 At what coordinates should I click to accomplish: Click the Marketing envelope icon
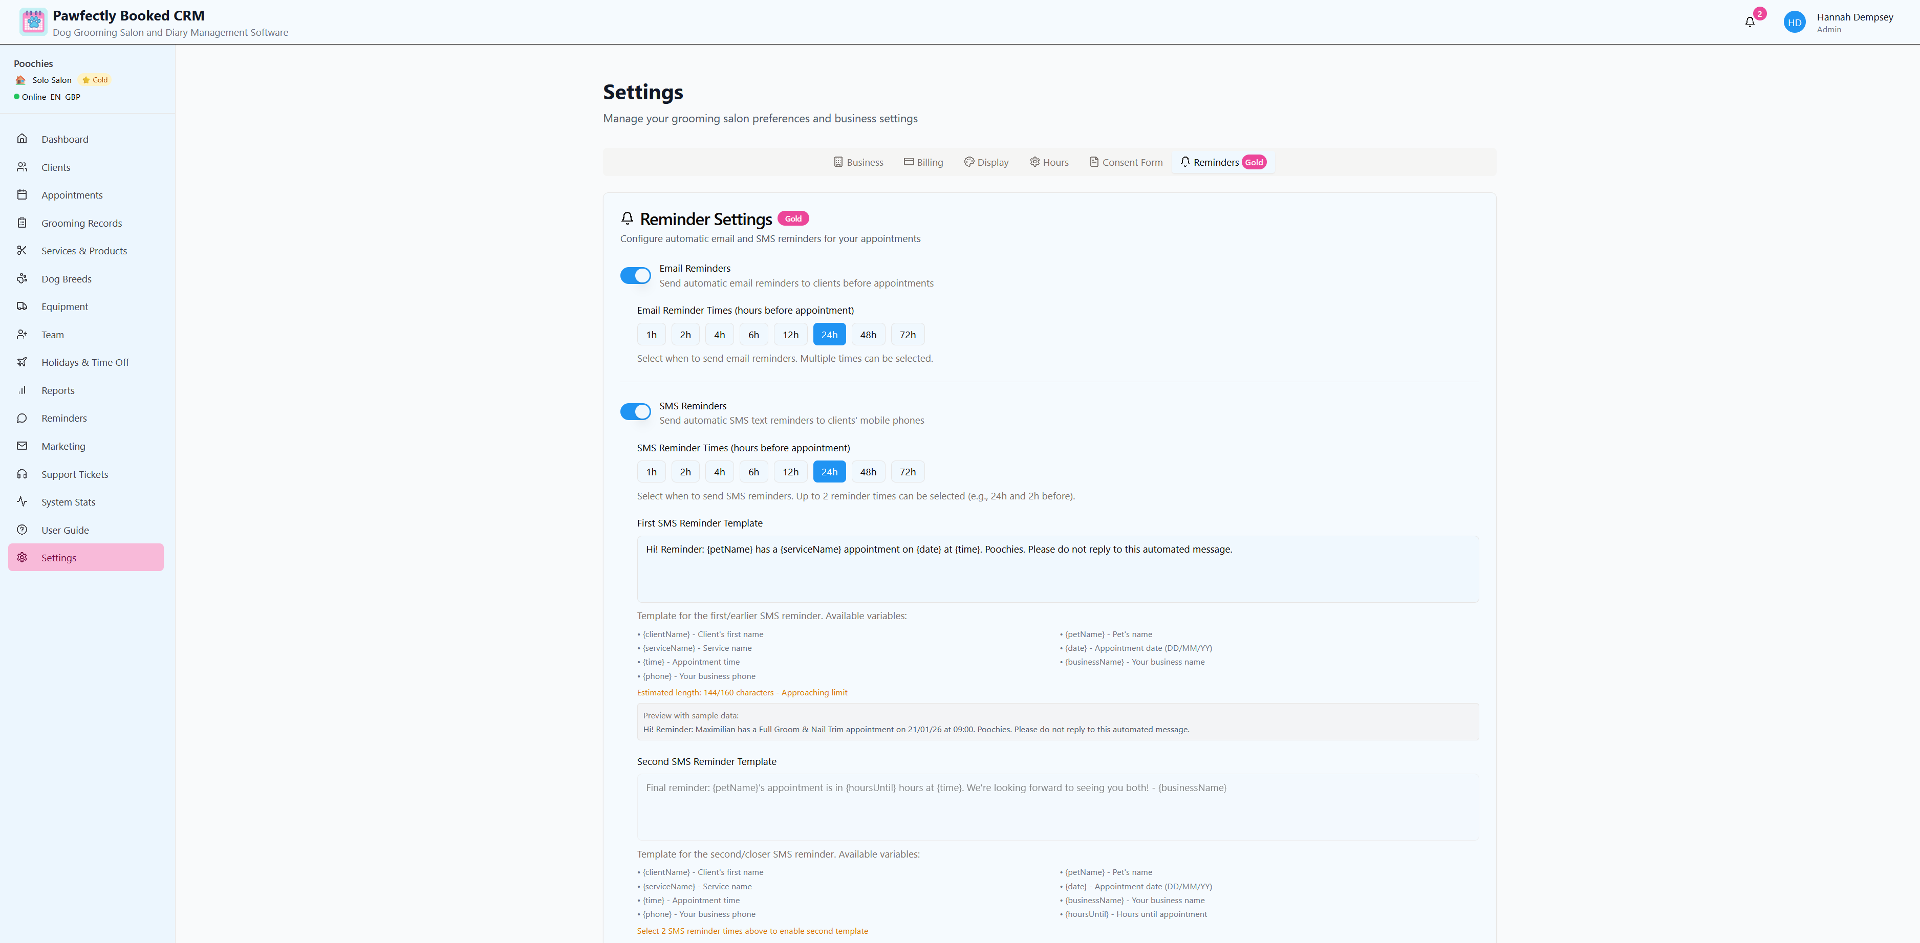tap(23, 446)
